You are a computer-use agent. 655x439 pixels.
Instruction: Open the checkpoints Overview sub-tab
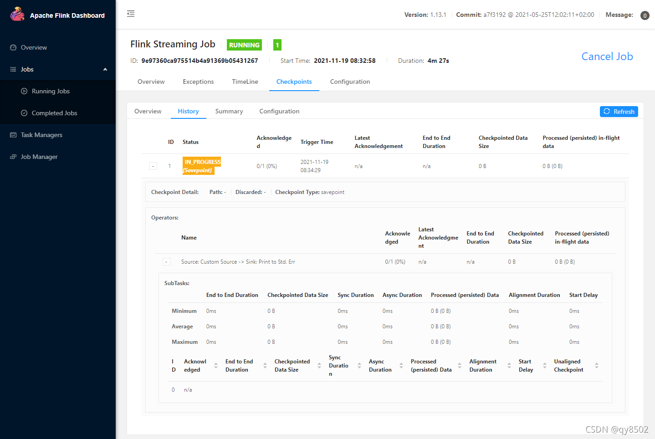[148, 112]
